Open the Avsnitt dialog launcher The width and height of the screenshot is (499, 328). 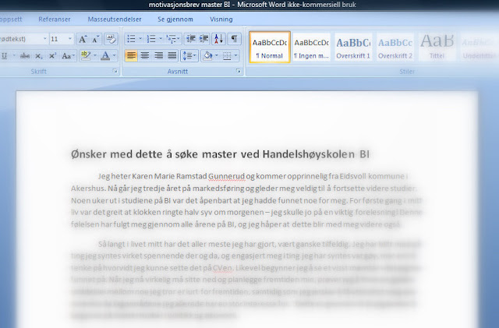tap(239, 71)
